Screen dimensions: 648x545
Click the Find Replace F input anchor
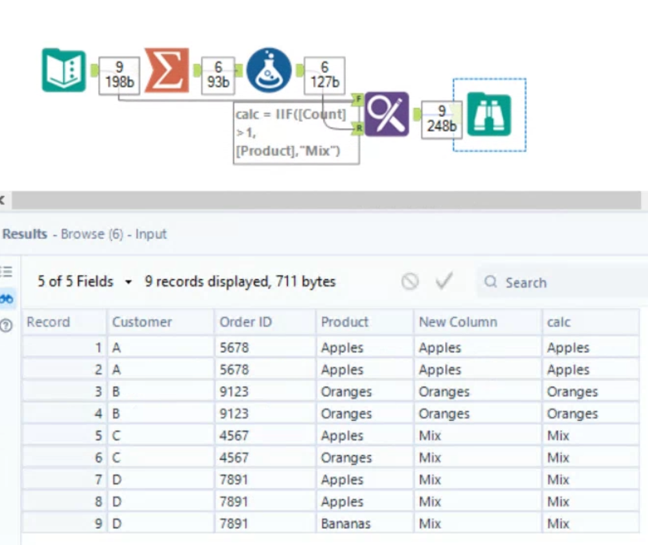click(358, 99)
